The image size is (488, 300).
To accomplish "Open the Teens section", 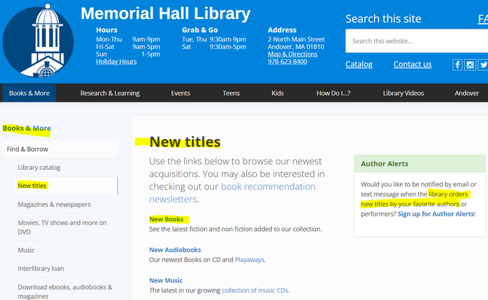I will (231, 93).
